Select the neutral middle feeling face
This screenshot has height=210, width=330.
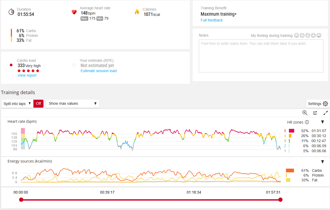tap(308, 35)
